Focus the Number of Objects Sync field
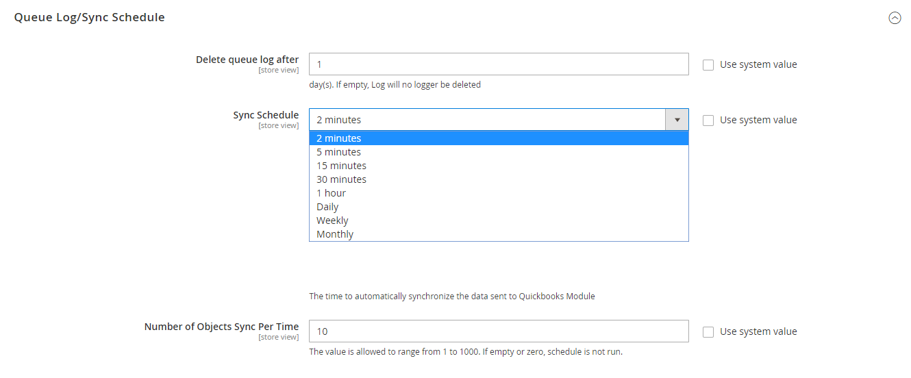This screenshot has width=911, height=378. click(499, 331)
